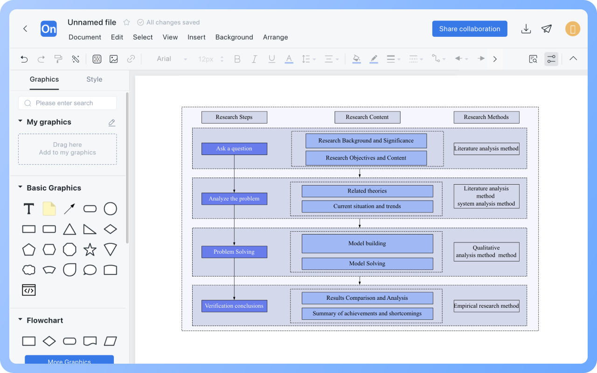This screenshot has height=373, width=597.
Task: Click the paper plane publish icon
Action: [x=547, y=29]
